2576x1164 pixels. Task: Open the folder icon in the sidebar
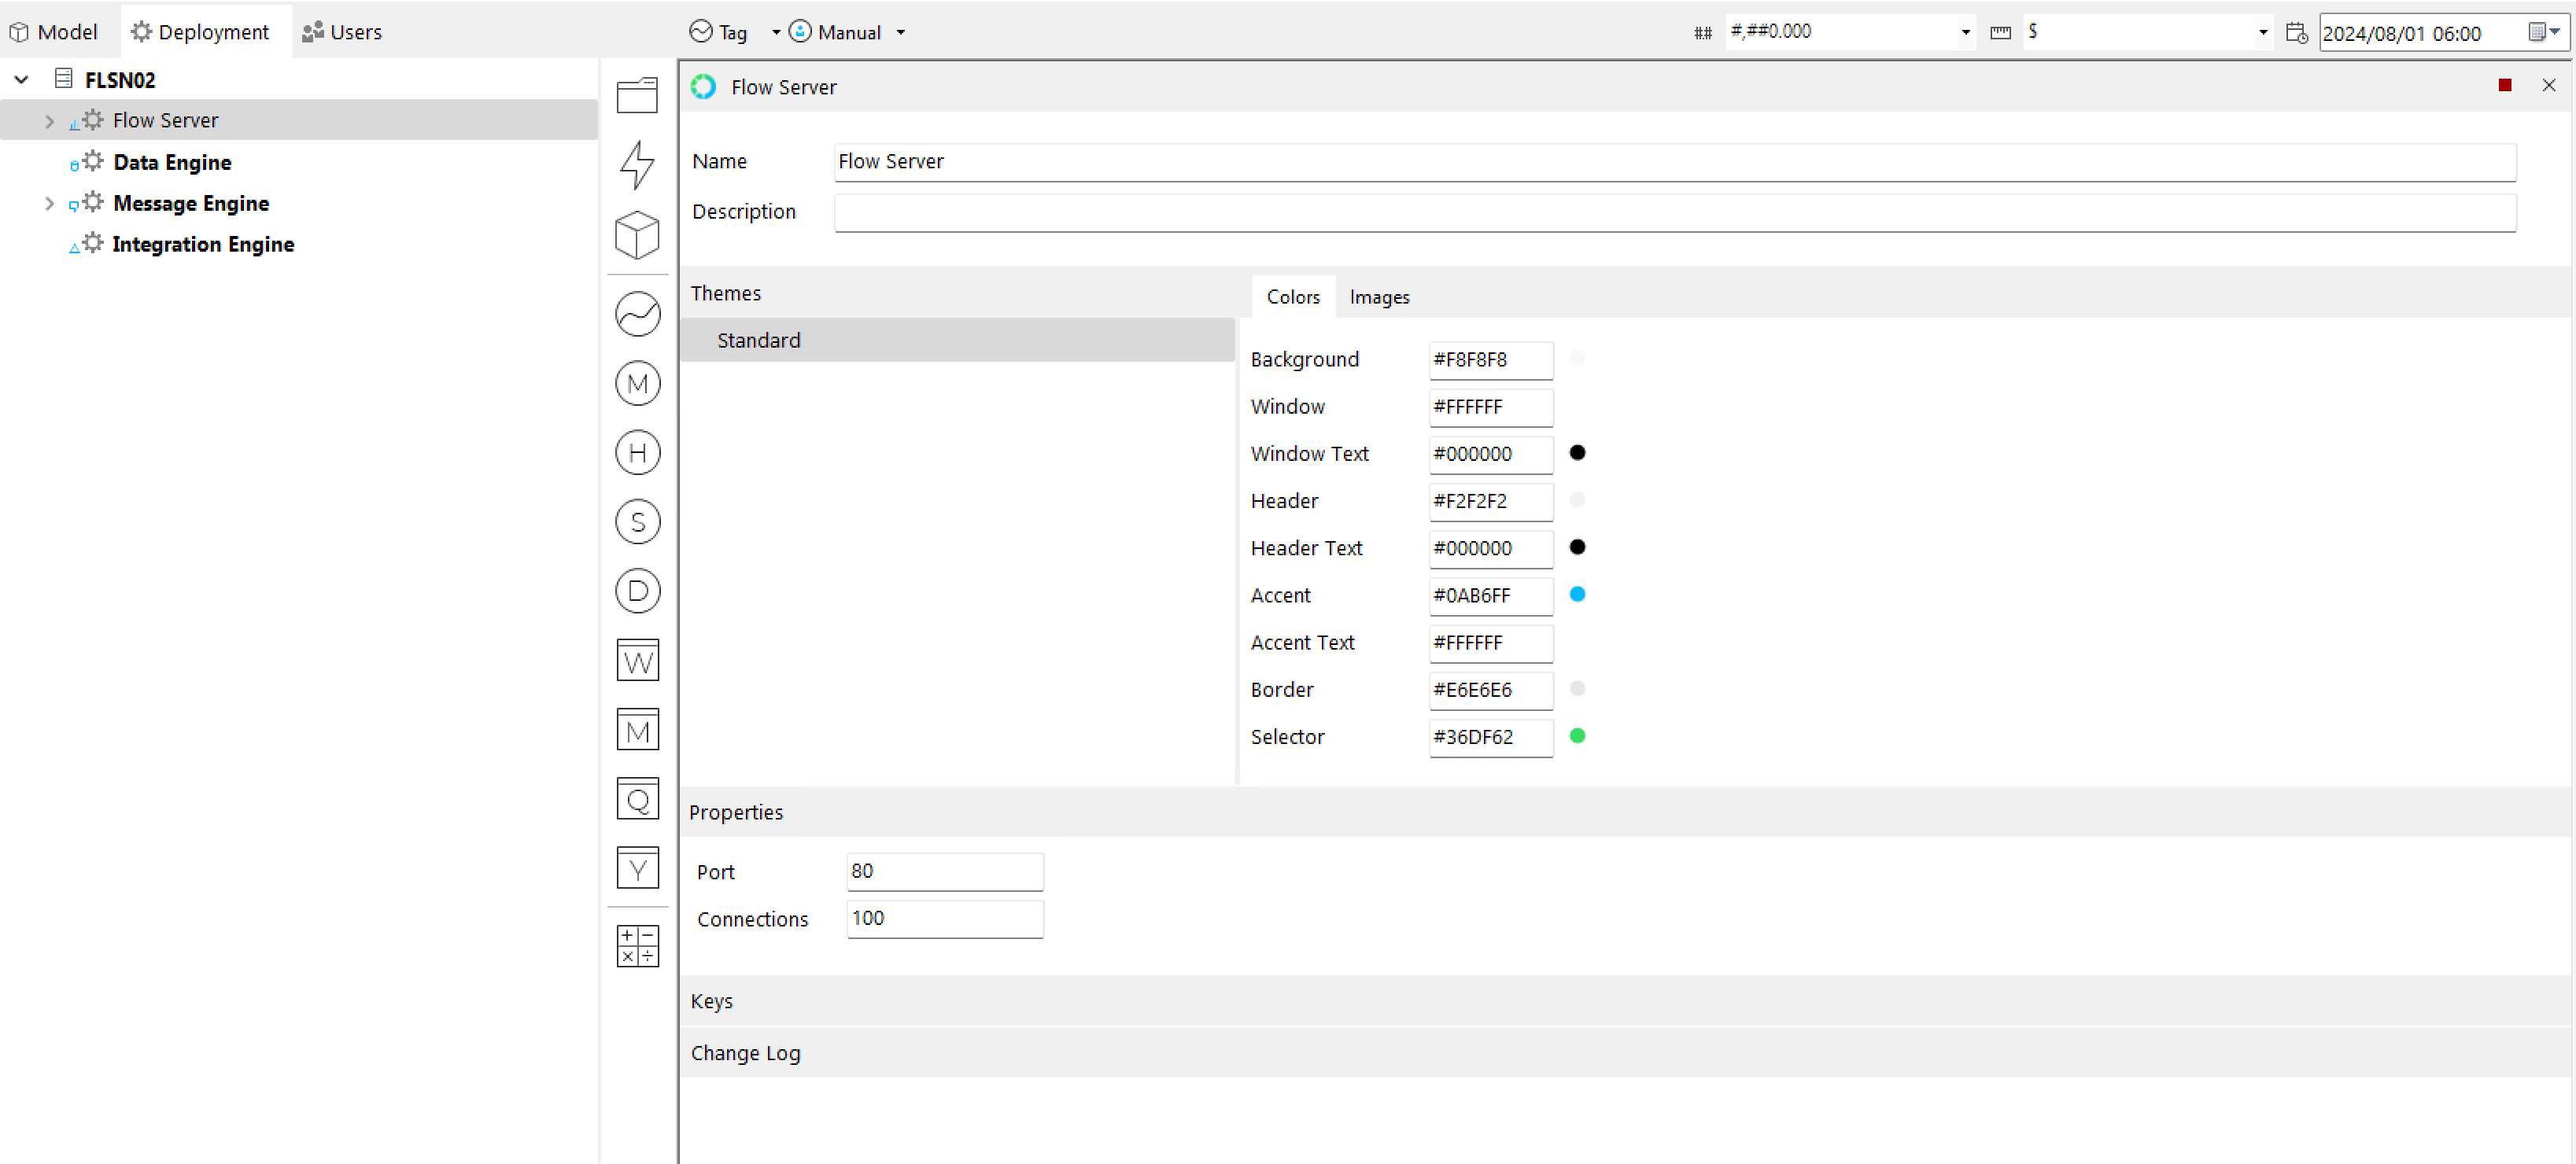[x=637, y=94]
